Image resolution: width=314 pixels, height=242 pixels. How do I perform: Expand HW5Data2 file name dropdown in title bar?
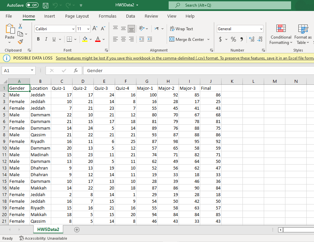point(137,5)
